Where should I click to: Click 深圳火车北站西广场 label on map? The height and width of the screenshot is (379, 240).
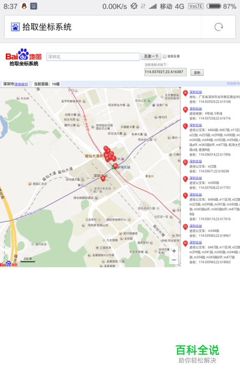(102, 190)
